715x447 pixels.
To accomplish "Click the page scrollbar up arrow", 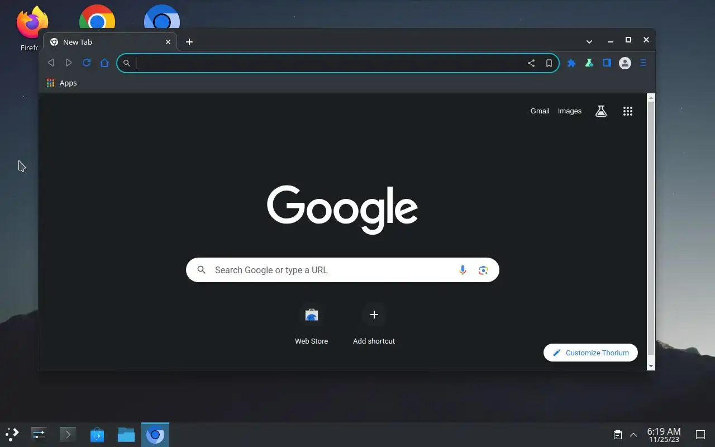I will tap(651, 98).
